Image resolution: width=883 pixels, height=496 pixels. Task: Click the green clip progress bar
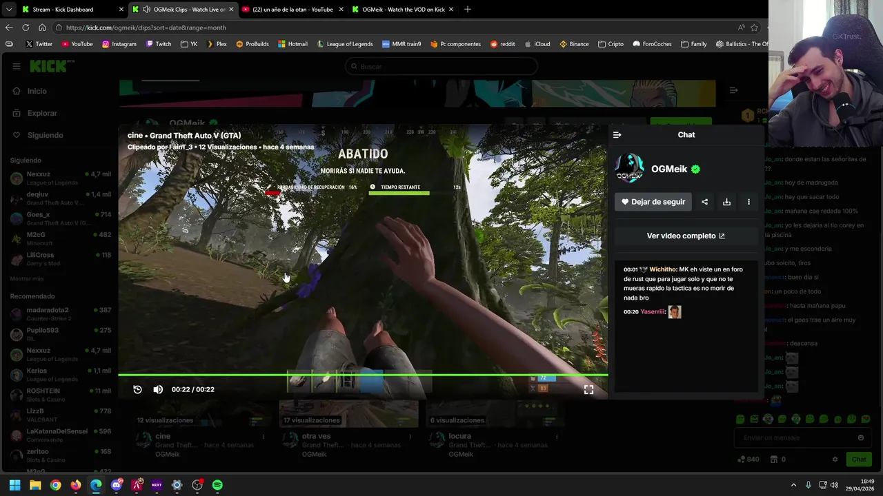tap(363, 375)
